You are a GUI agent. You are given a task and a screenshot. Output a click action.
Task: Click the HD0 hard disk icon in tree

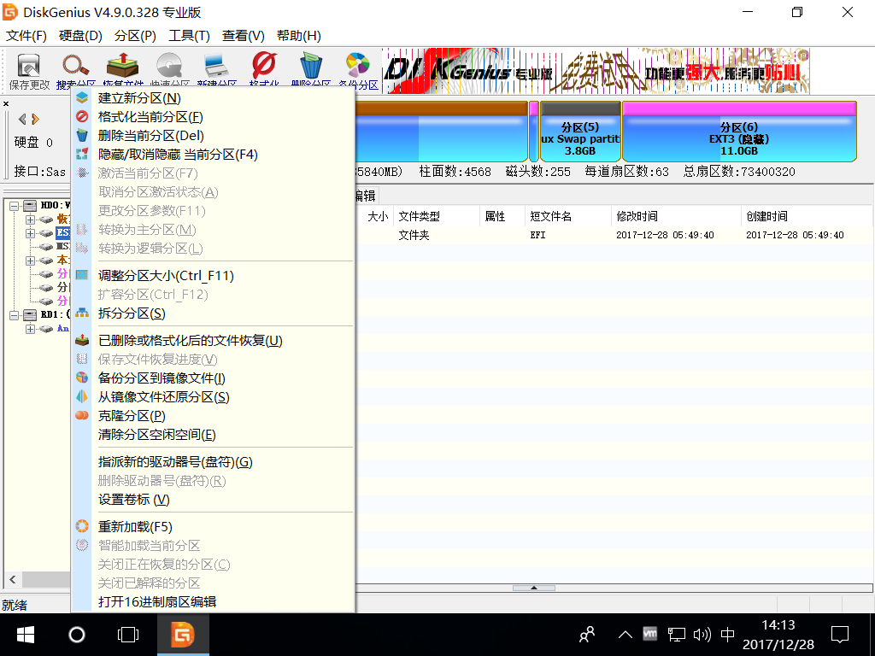(30, 205)
